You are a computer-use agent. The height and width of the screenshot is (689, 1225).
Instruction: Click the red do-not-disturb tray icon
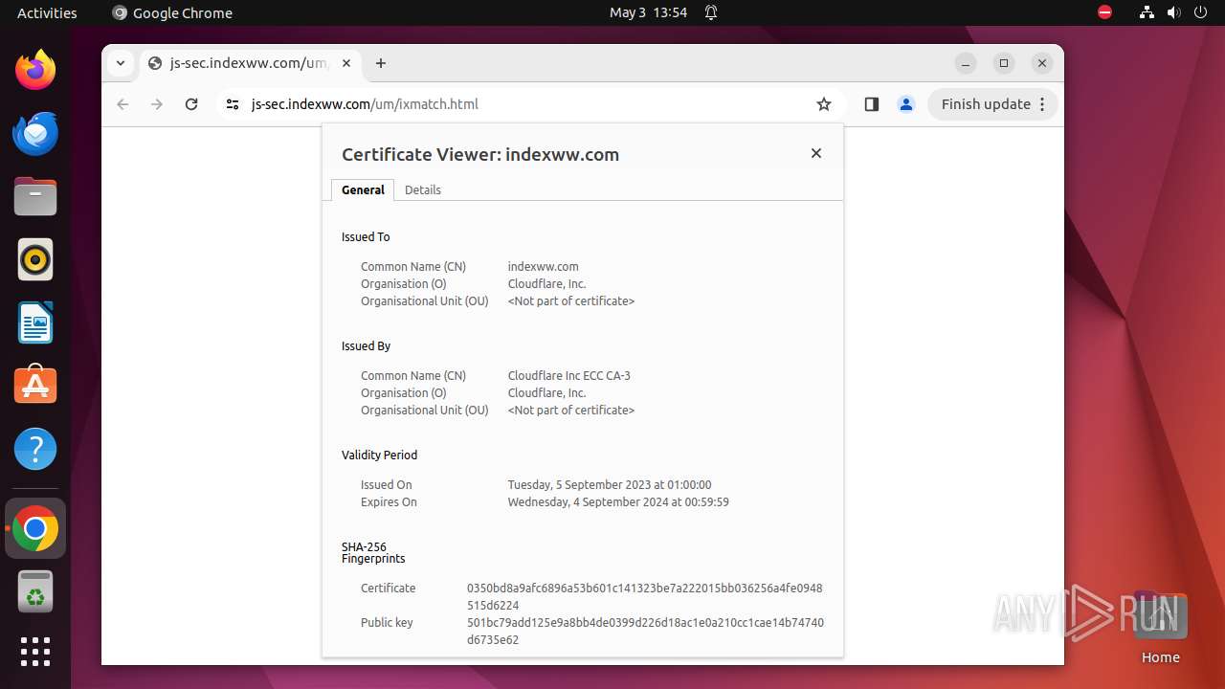pyautogui.click(x=1104, y=12)
